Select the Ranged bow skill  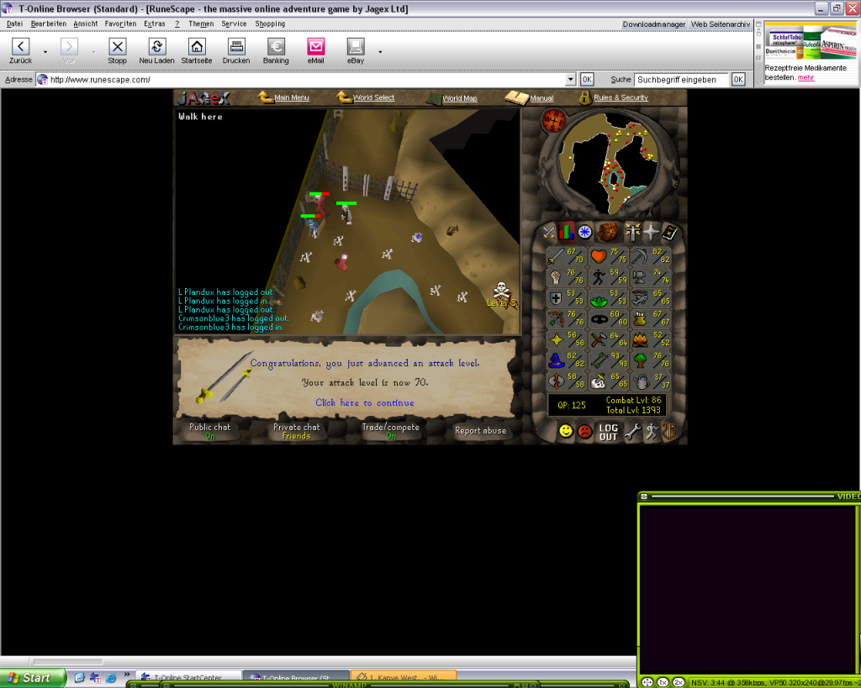[556, 318]
